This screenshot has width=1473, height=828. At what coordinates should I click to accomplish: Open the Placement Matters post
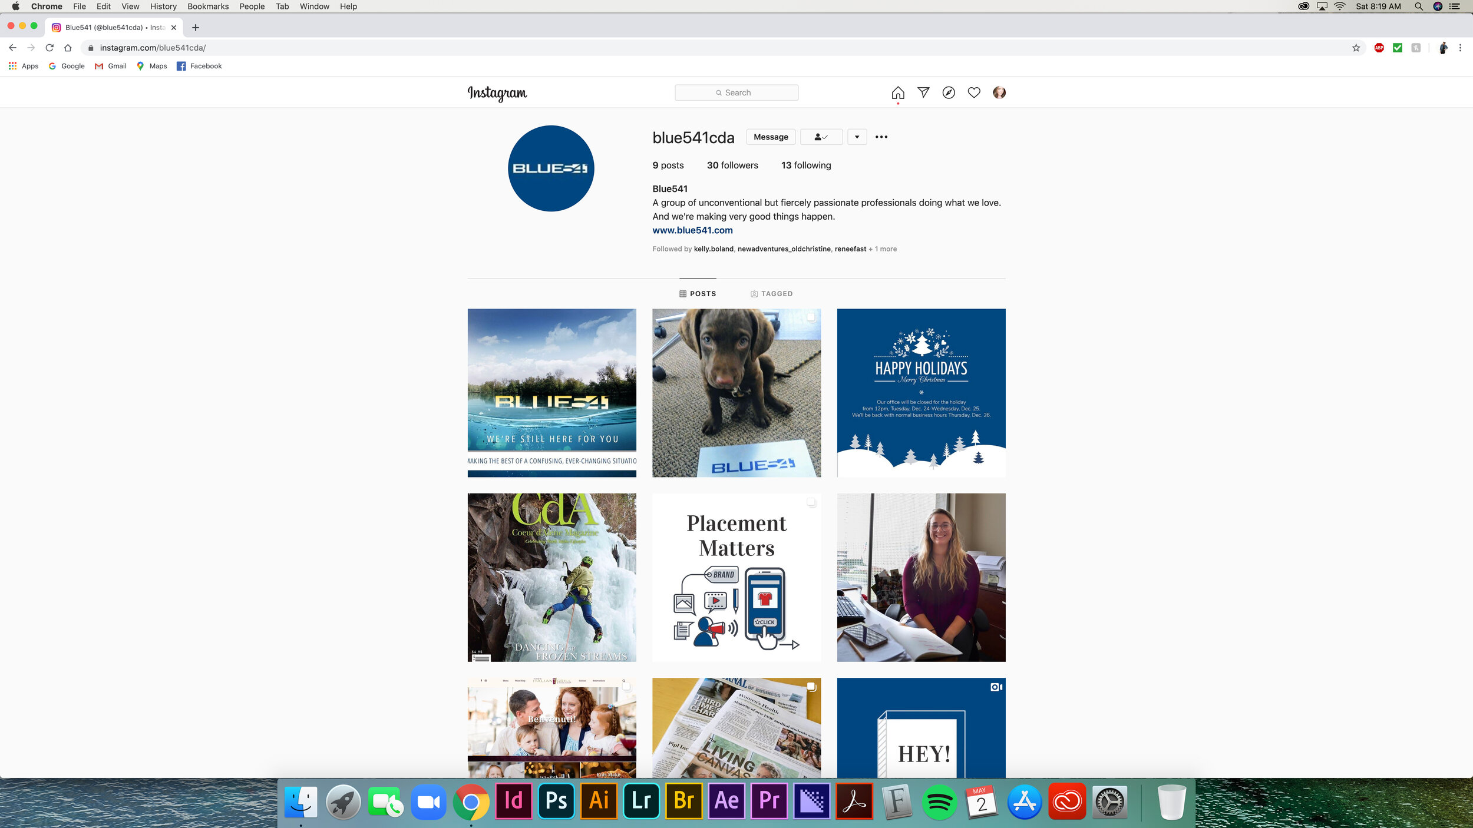(x=736, y=577)
